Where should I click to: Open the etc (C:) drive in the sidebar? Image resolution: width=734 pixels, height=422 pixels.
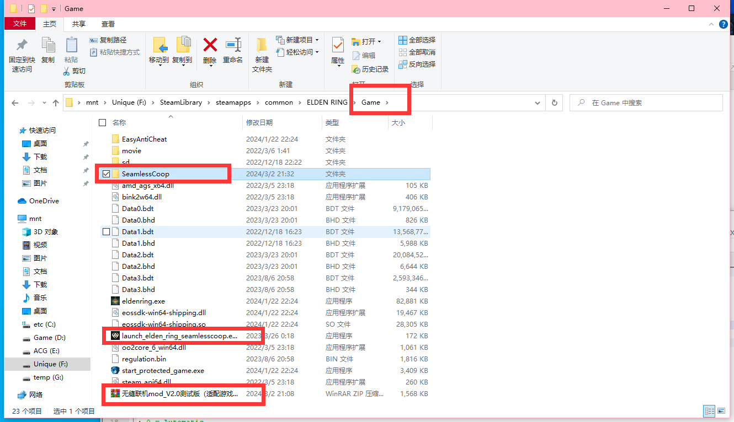[44, 324]
